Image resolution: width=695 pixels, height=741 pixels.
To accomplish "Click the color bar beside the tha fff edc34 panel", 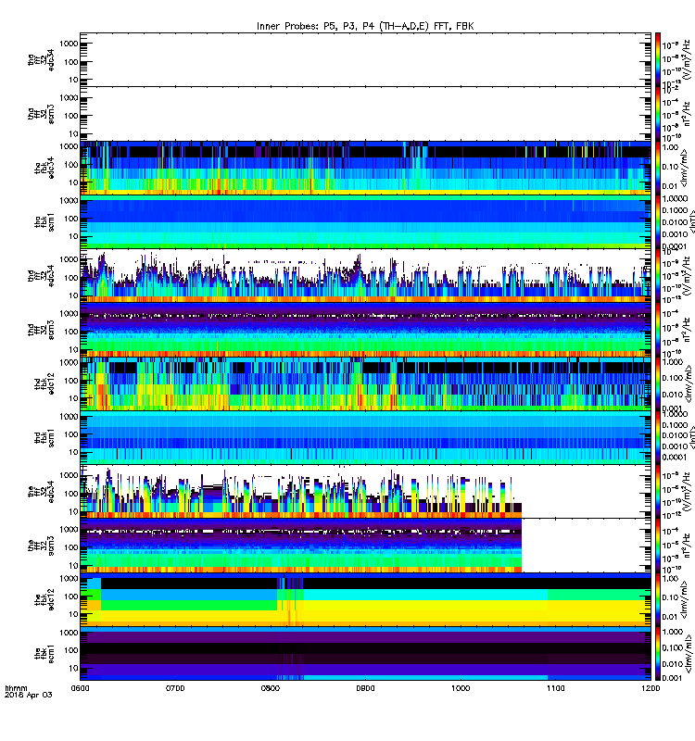I will click(657, 59).
